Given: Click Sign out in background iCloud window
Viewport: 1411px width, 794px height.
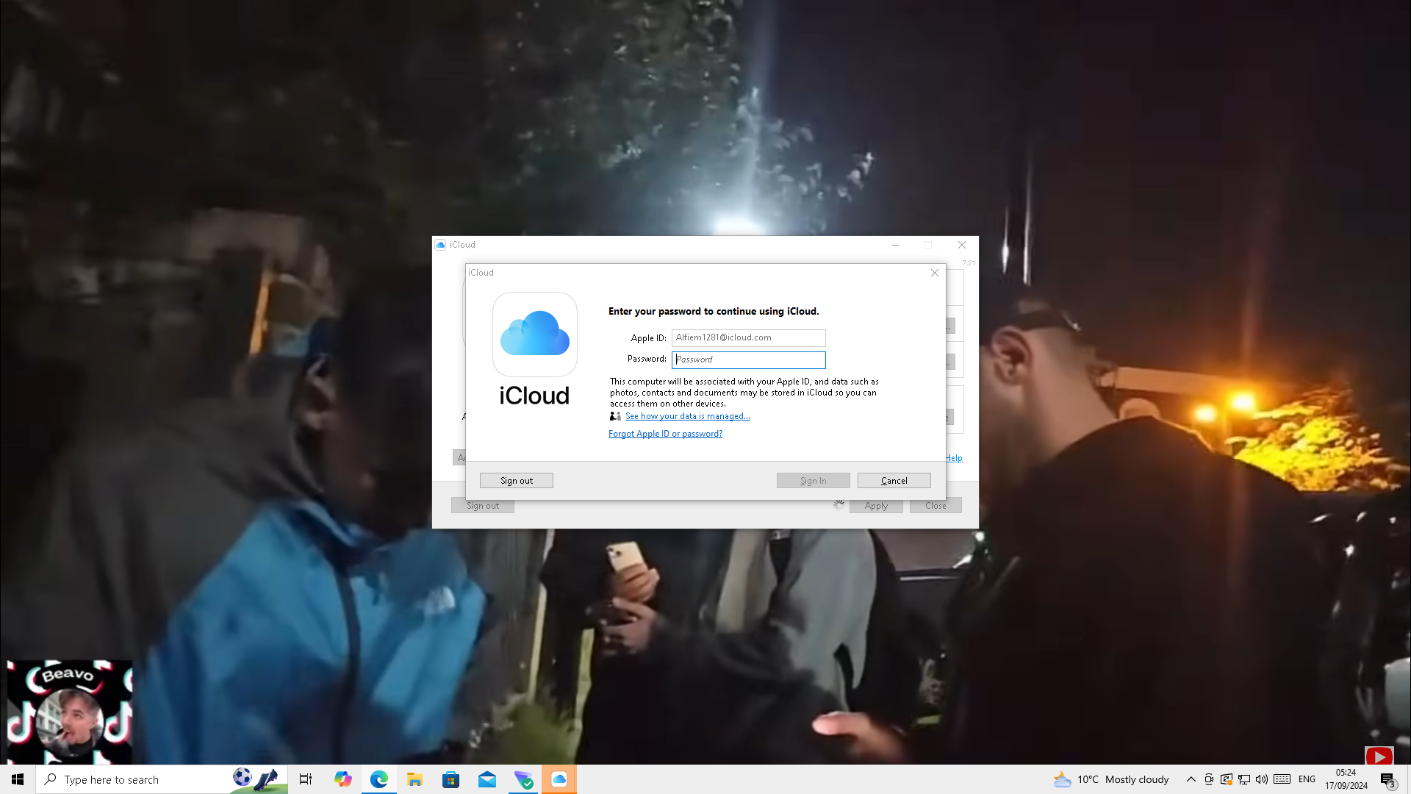Looking at the screenshot, I should [x=483, y=506].
